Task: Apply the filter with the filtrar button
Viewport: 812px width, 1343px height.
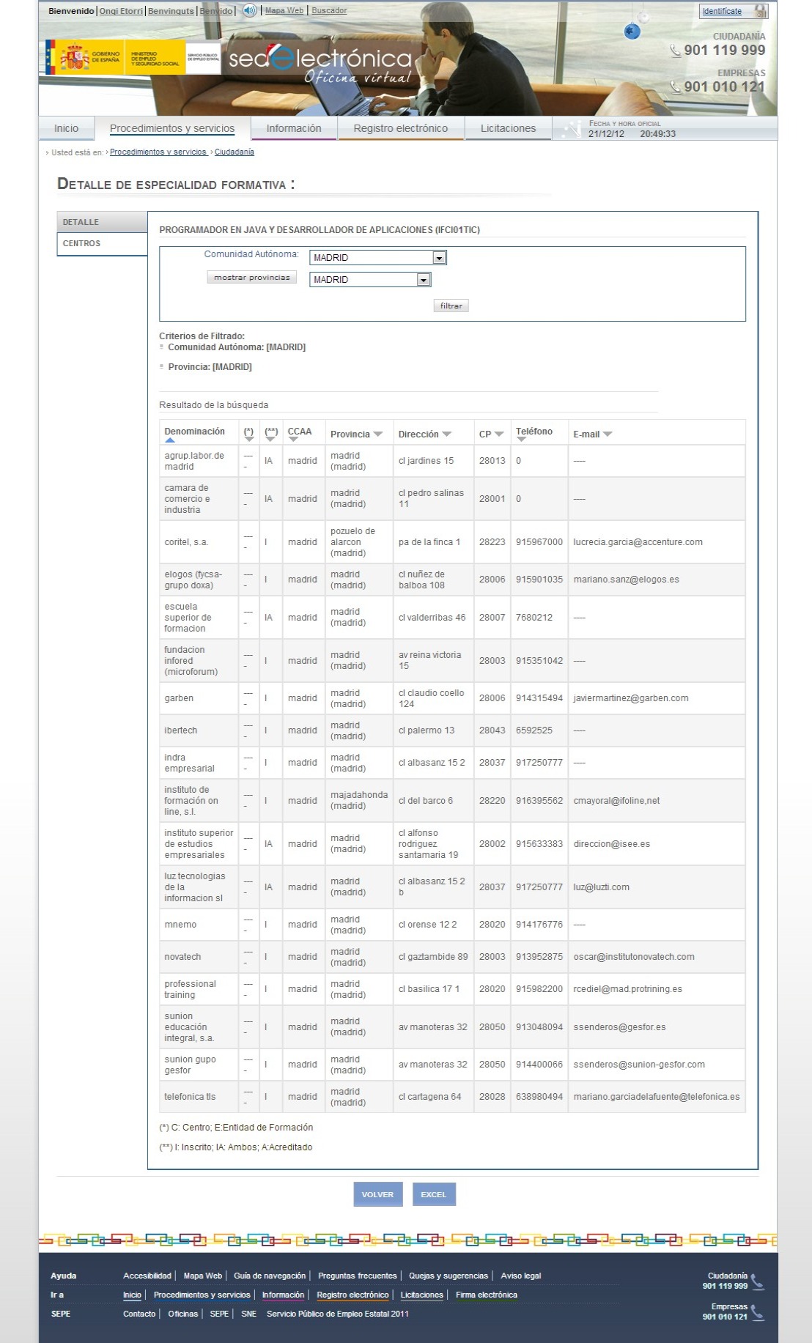Action: point(451,306)
